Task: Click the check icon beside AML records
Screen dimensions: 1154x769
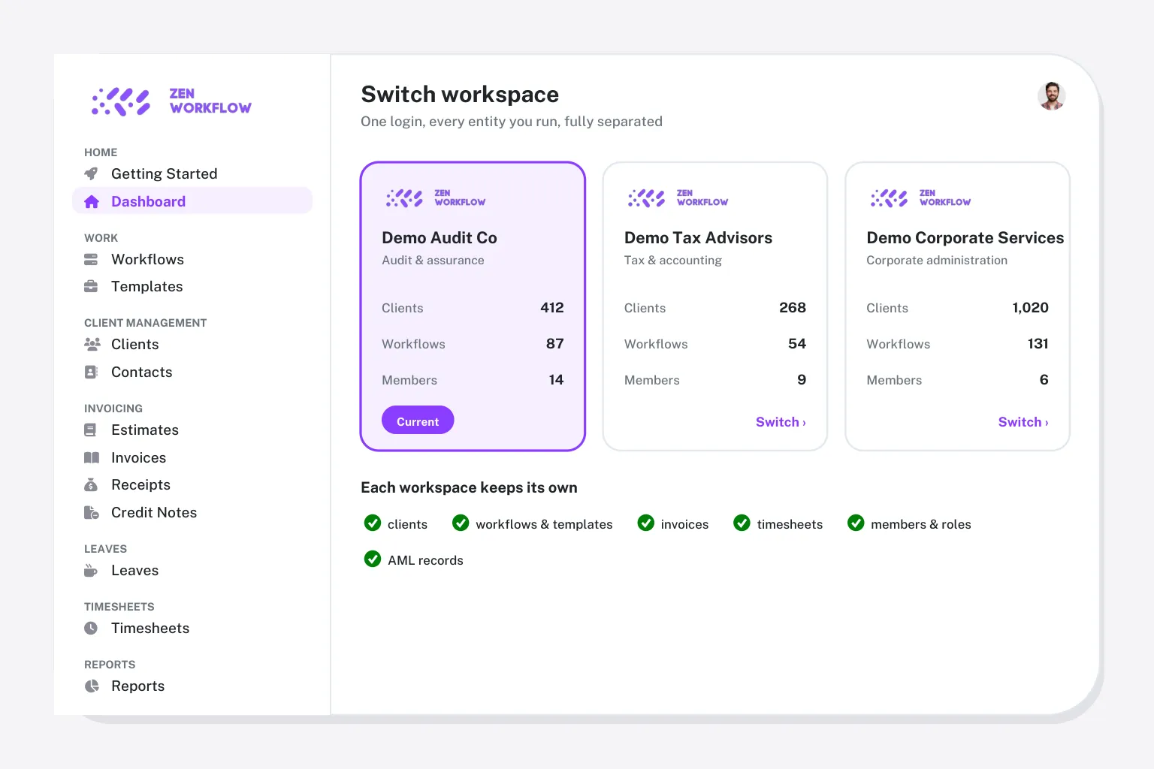Action: coord(373,559)
